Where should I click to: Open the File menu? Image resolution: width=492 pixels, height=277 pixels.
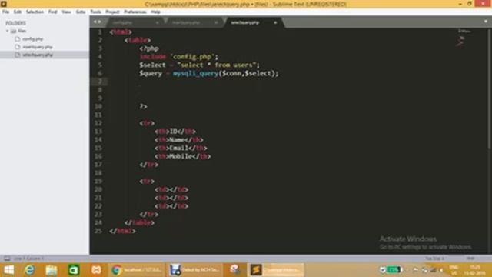point(5,12)
